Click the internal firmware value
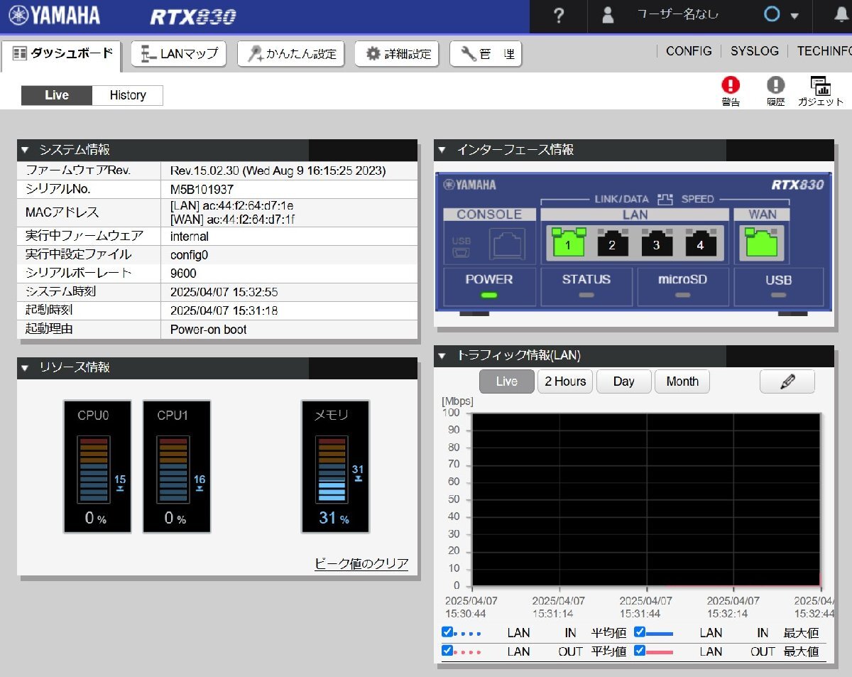The image size is (852, 677). pos(190,236)
